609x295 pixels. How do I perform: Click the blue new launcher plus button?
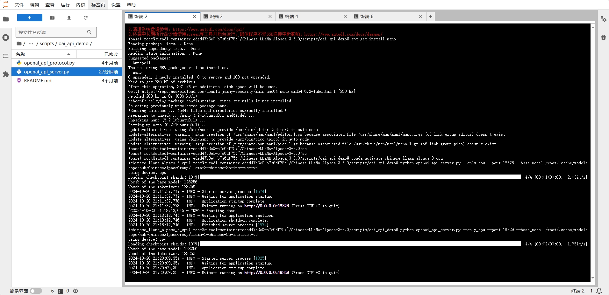30,18
